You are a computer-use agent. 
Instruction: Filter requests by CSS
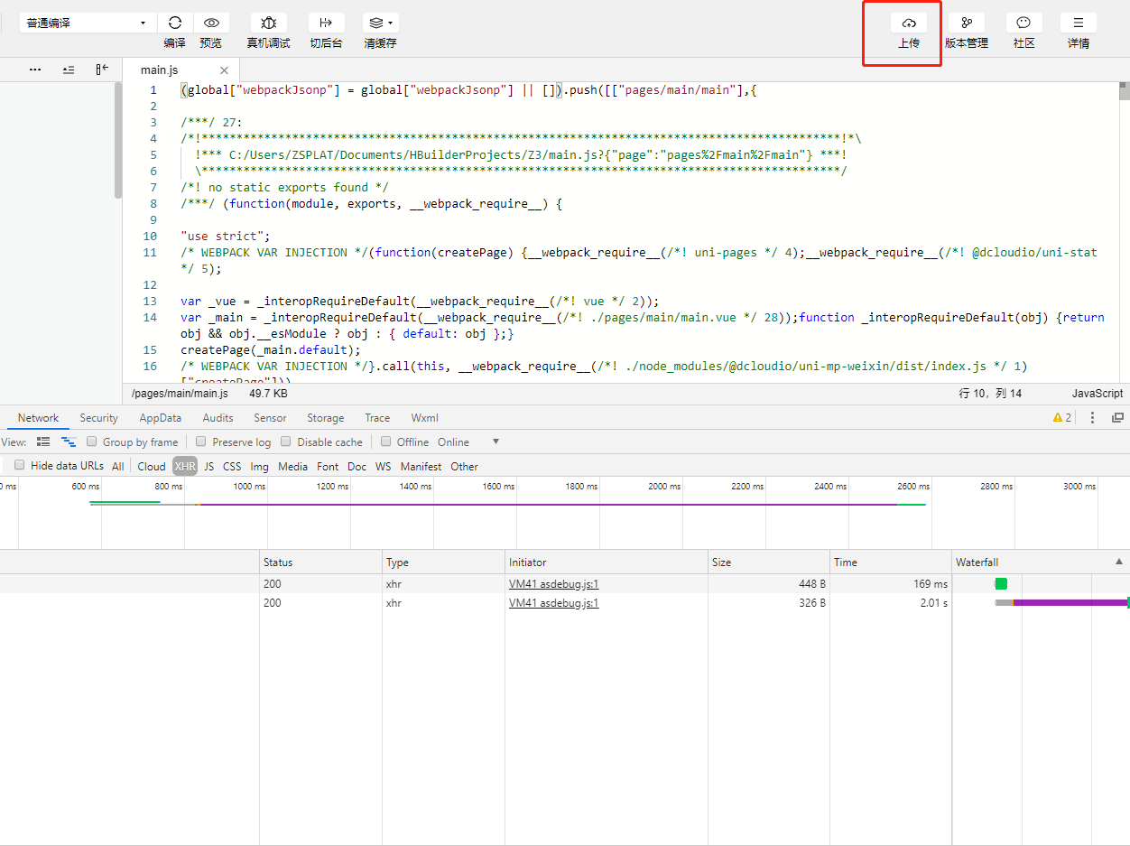click(x=232, y=467)
